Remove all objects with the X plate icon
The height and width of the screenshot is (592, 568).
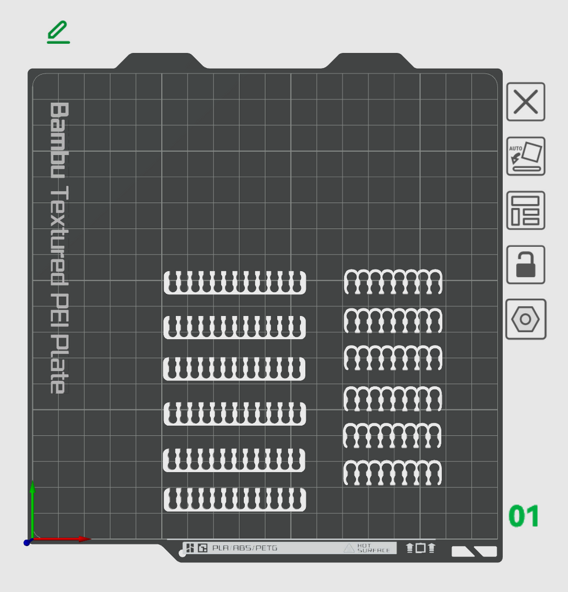pyautogui.click(x=525, y=102)
